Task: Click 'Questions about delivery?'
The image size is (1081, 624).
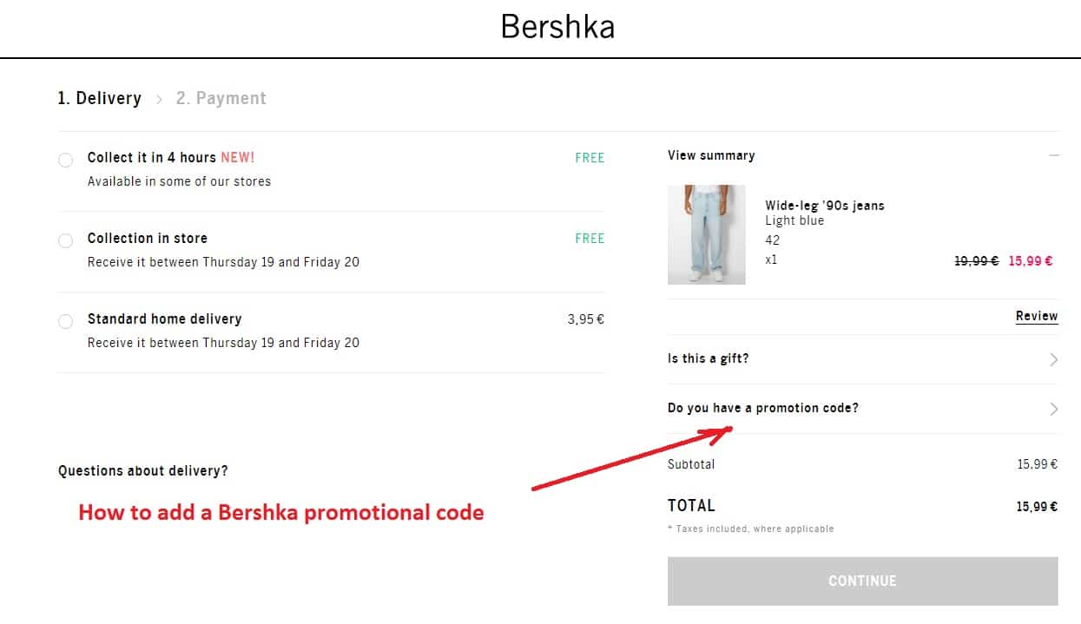Action: point(141,470)
